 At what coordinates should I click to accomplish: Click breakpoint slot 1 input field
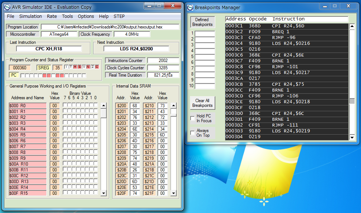coord(205,34)
